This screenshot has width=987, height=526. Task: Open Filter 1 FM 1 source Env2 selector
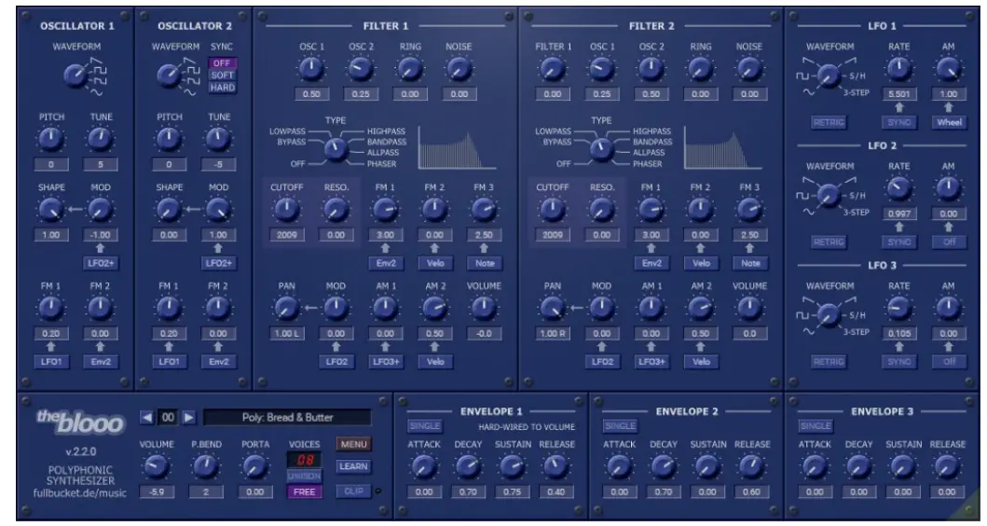coord(385,263)
